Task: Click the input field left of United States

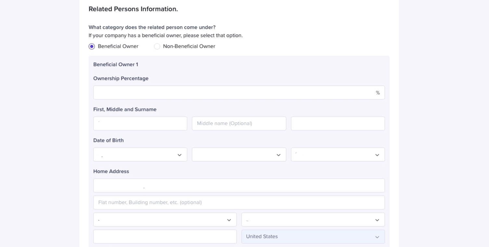Action: tap(165, 237)
